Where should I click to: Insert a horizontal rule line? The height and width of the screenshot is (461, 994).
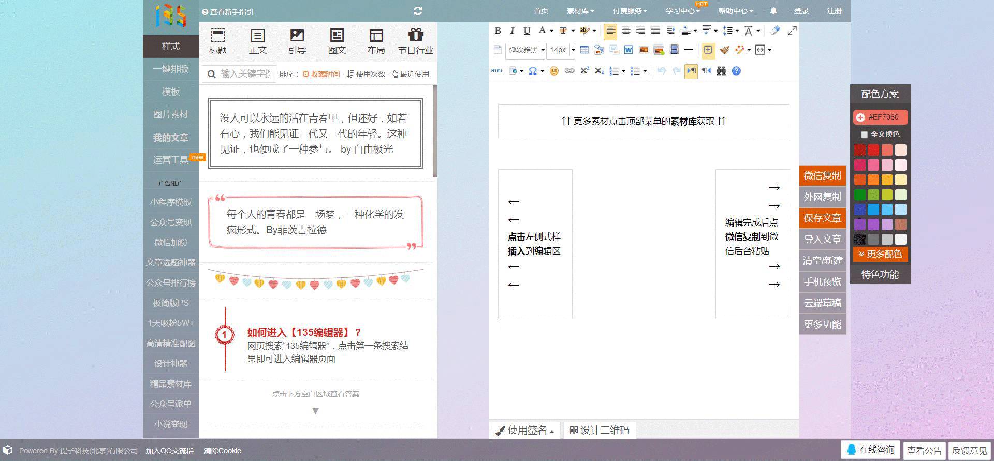689,50
